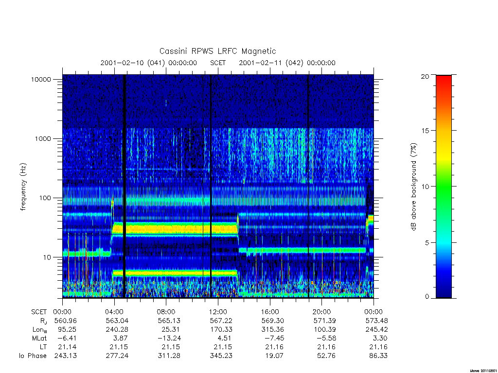
Task: Click the red top of the color bar
Action: coord(444,80)
